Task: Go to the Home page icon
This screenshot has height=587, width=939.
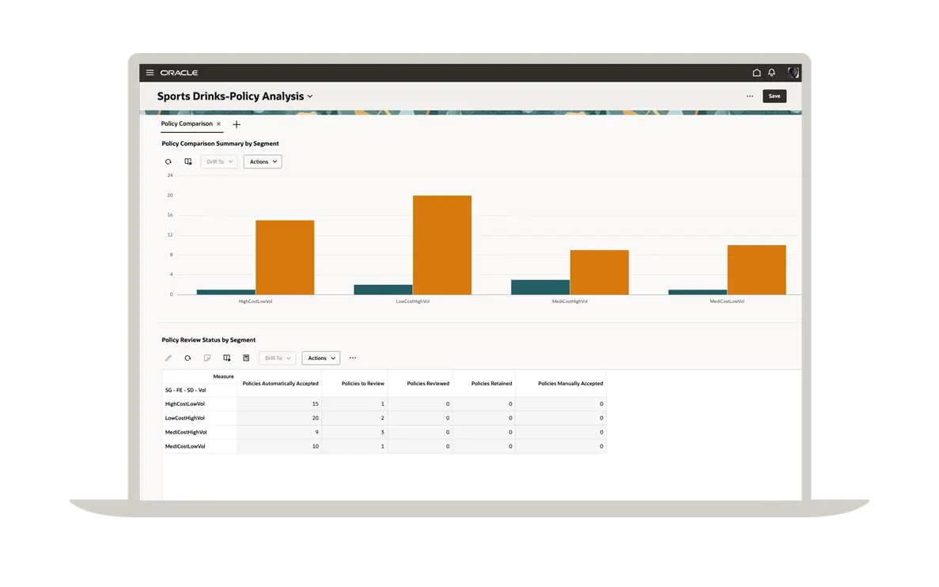Action: pyautogui.click(x=756, y=73)
